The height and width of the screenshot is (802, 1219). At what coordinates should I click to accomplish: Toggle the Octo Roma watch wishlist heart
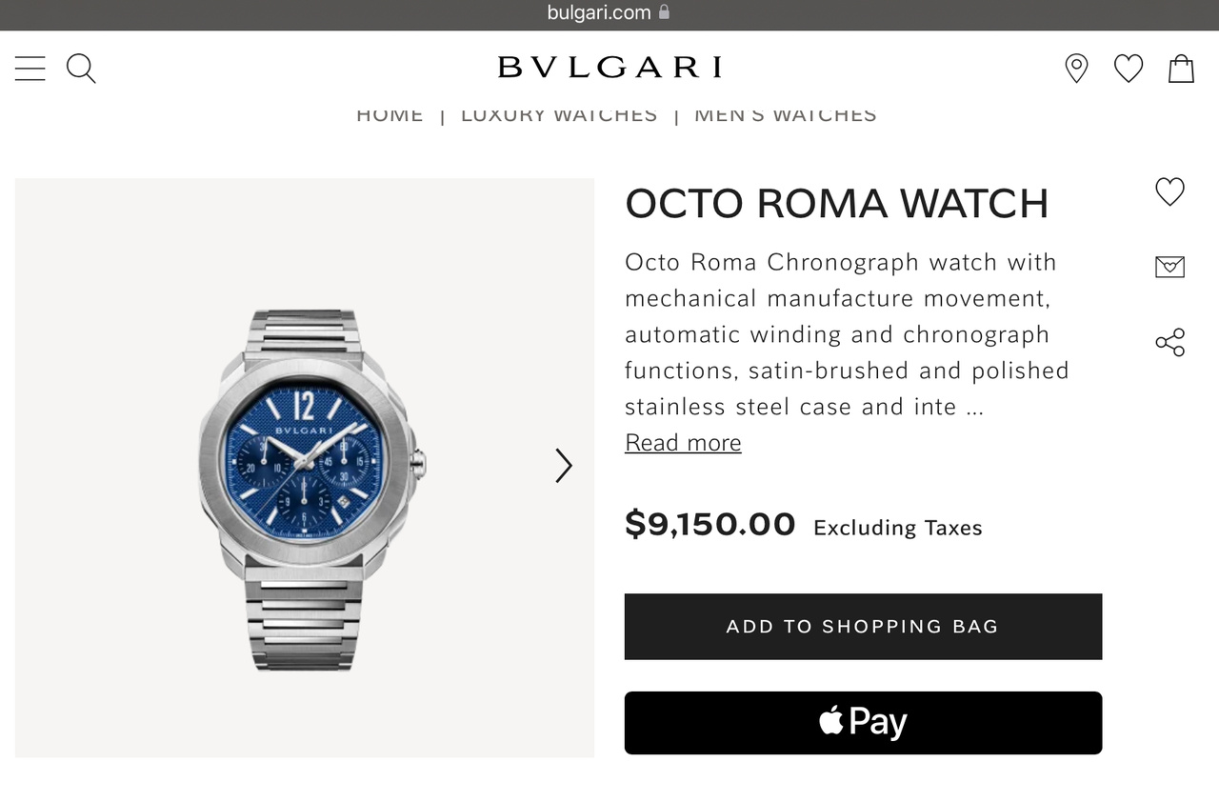click(1169, 191)
